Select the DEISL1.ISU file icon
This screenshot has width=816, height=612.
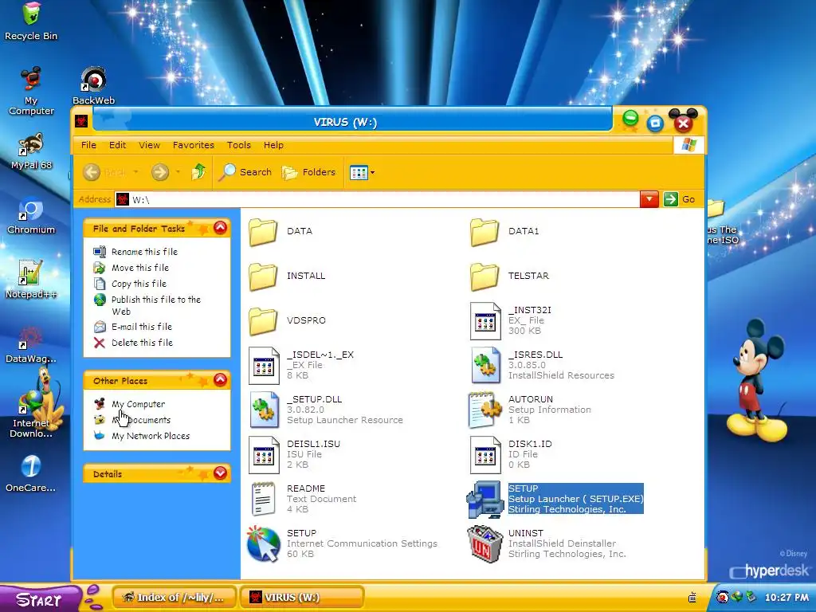pos(264,455)
